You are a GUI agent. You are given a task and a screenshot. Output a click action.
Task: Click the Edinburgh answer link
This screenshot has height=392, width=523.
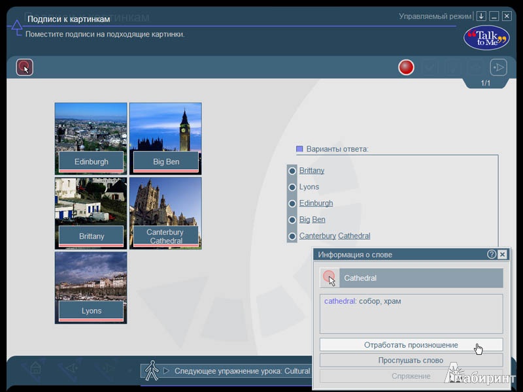tap(316, 203)
